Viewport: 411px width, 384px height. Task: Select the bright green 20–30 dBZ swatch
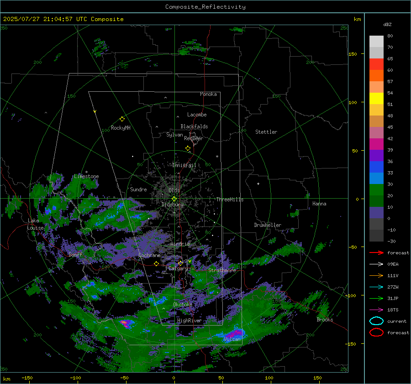[x=376, y=190]
